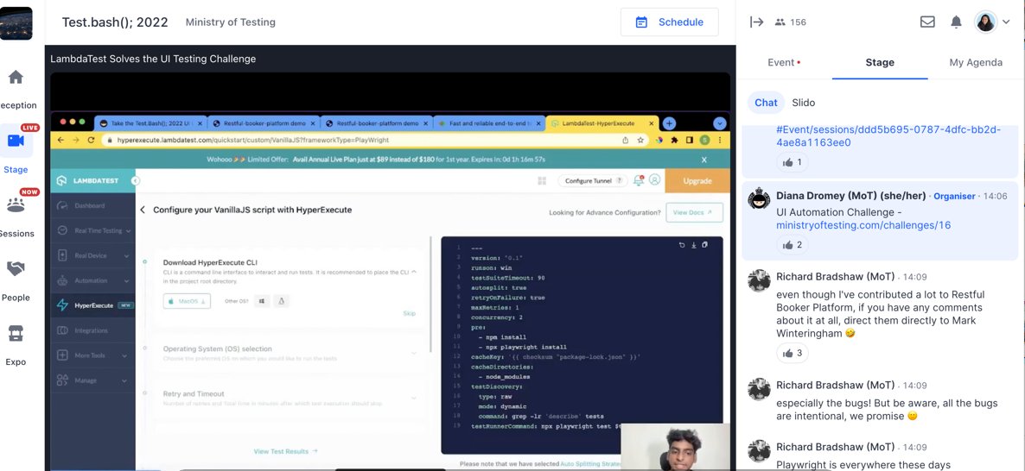The height and width of the screenshot is (471, 1025).
Task: Open the browser extensions puzzle icon
Action: (x=675, y=141)
